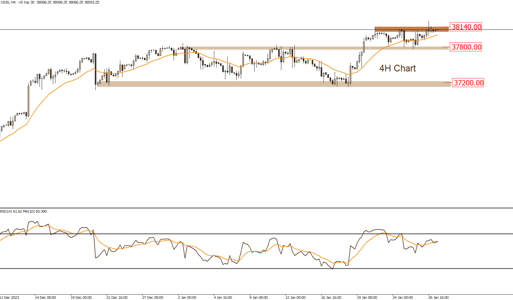The image size is (513, 300).
Task: Click the 16 Jan 16:00 time label
Action: pyautogui.click(x=331, y=297)
